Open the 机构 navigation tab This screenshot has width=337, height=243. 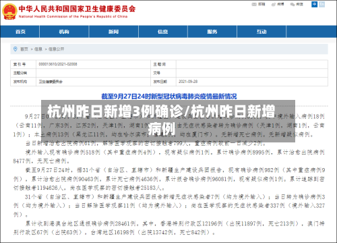click(64, 32)
